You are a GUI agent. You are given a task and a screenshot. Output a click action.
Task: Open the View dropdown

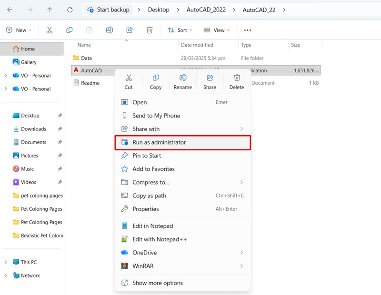click(x=217, y=30)
